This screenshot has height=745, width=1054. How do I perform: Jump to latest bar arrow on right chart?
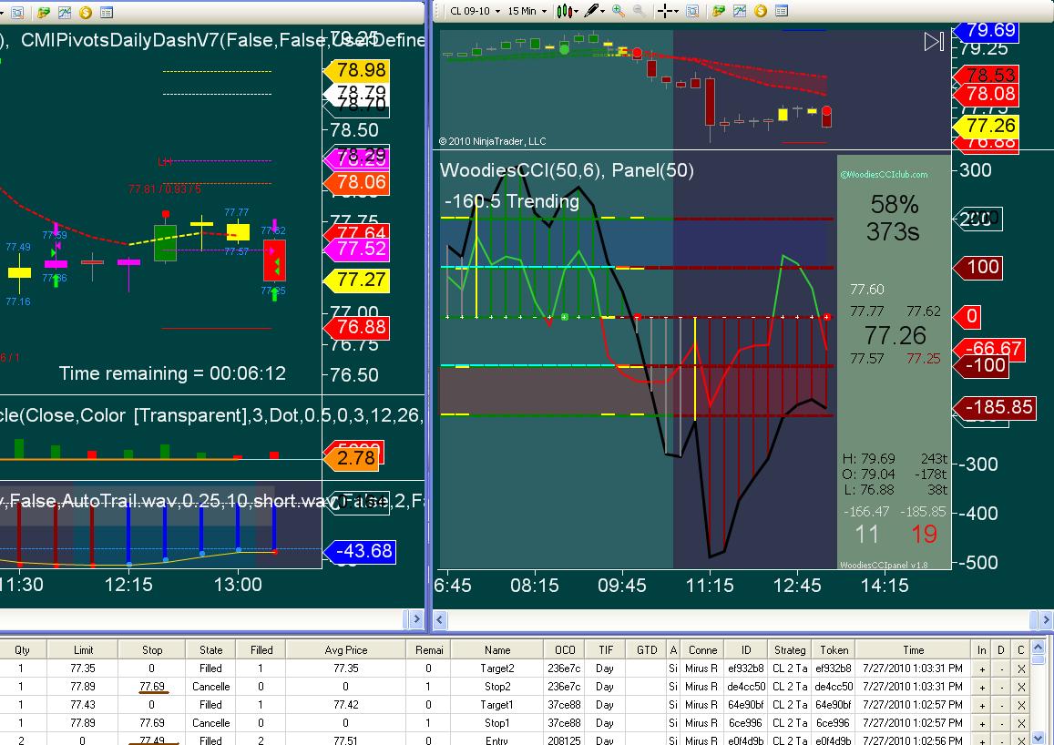934,42
